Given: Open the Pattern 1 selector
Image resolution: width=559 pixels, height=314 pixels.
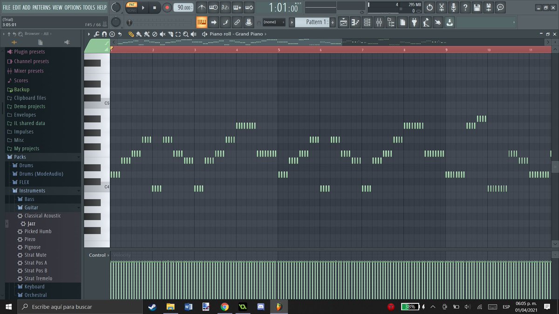Looking at the screenshot, I should pyautogui.click(x=313, y=22).
